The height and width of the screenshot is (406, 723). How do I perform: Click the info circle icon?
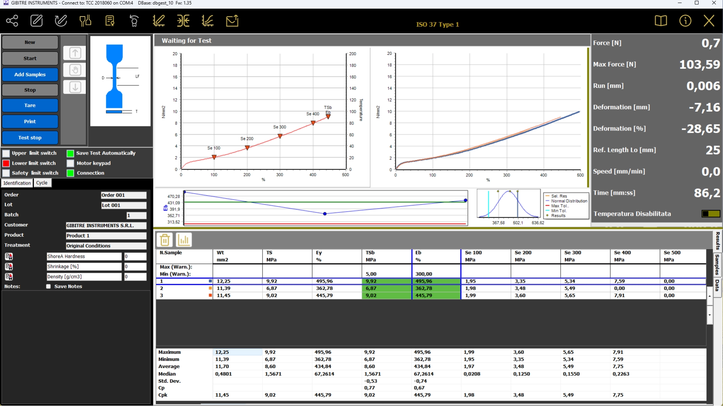pyautogui.click(x=685, y=21)
